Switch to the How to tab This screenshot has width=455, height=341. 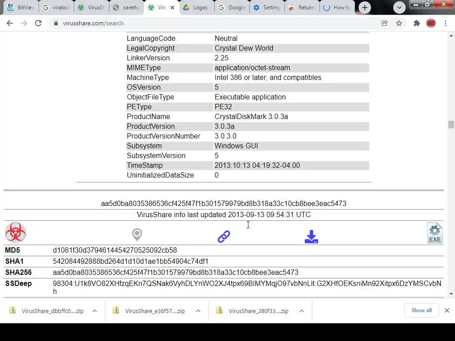[x=337, y=8]
